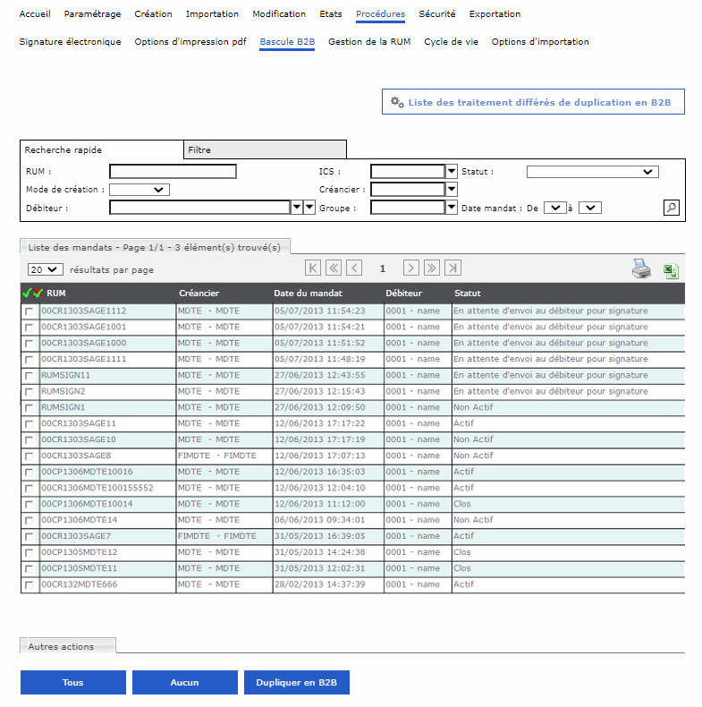
Task: Open the Mode de création dropdown
Action: 140,190
